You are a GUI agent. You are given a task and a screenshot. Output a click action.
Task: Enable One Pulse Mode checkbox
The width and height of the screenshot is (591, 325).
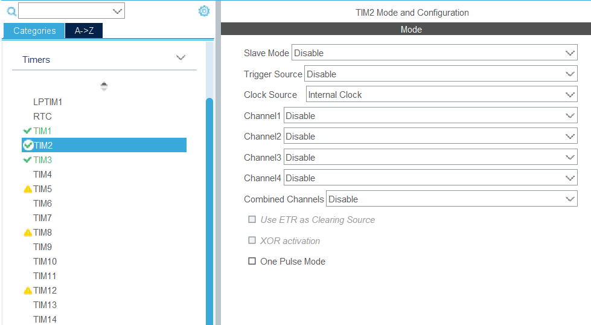(252, 262)
